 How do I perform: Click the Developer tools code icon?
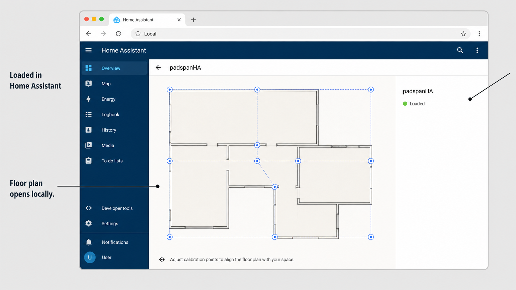tap(89, 208)
